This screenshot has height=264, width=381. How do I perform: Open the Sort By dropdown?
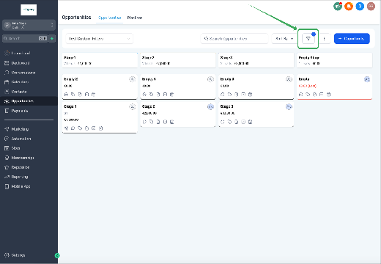[x=284, y=39]
